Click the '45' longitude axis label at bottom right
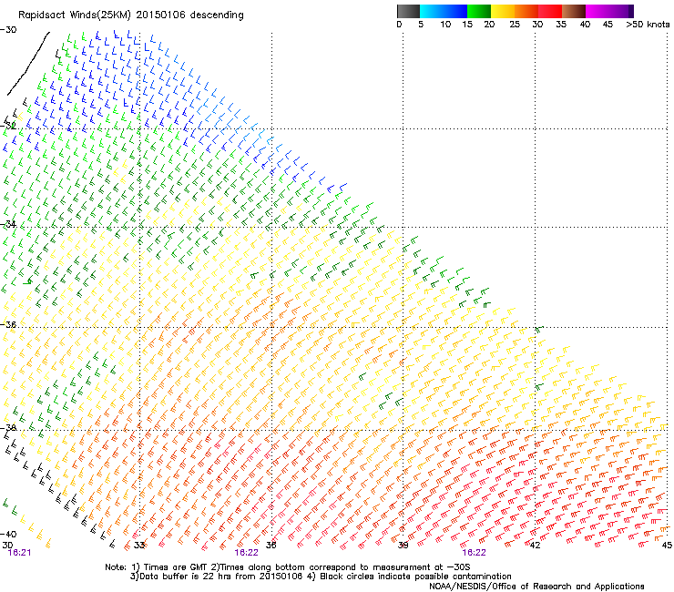This screenshot has width=674, height=592. point(667,546)
